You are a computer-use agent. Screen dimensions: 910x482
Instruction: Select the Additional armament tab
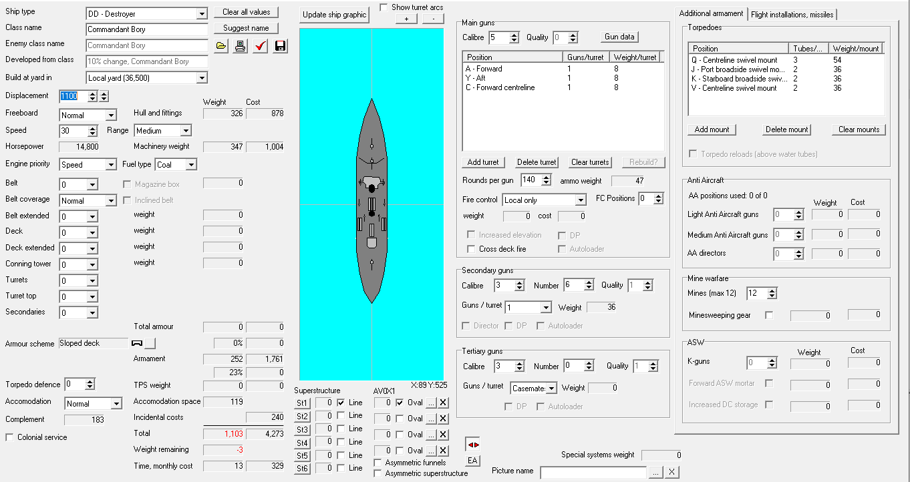tap(711, 13)
